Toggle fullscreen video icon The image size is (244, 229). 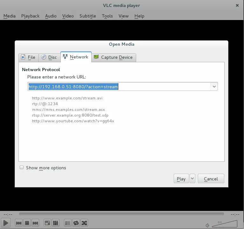(47, 223)
